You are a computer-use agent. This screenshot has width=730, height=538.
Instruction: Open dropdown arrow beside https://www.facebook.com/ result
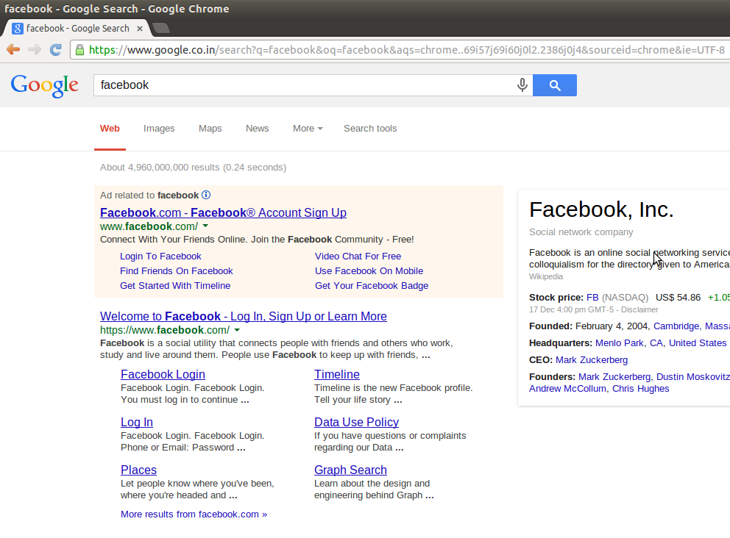click(x=237, y=330)
